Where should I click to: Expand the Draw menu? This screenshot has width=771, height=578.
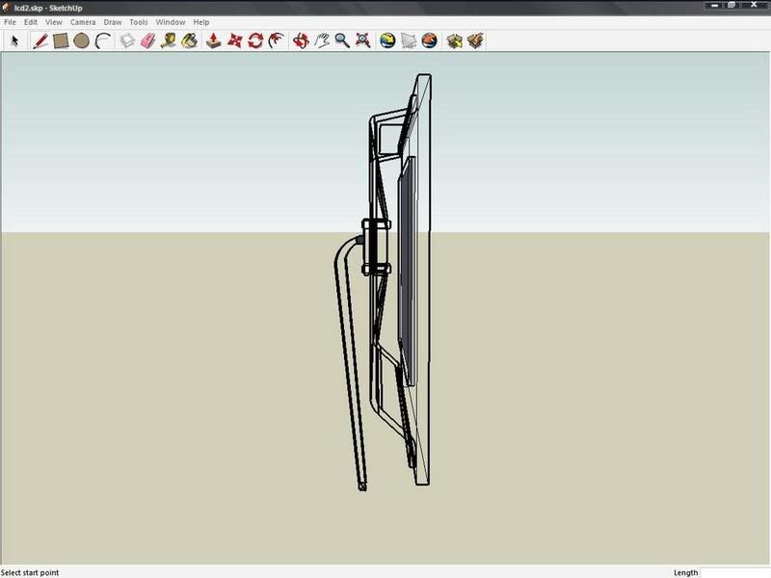113,21
